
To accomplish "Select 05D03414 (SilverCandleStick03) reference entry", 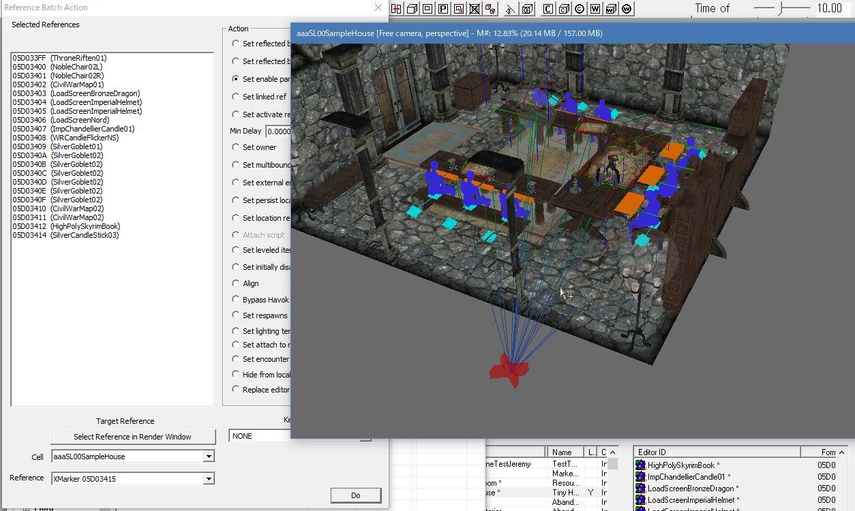I will (x=65, y=235).
